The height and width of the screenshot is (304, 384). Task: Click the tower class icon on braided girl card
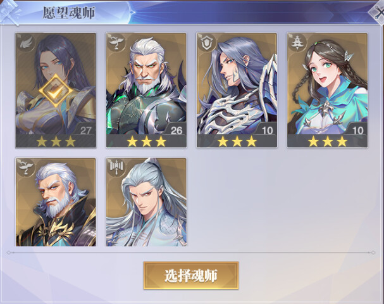(x=297, y=43)
